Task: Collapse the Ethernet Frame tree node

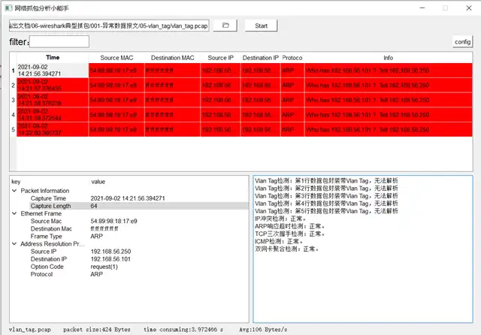Action: [14, 213]
